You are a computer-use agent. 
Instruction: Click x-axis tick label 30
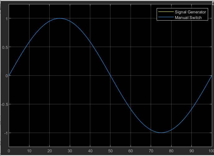(x=70, y=151)
